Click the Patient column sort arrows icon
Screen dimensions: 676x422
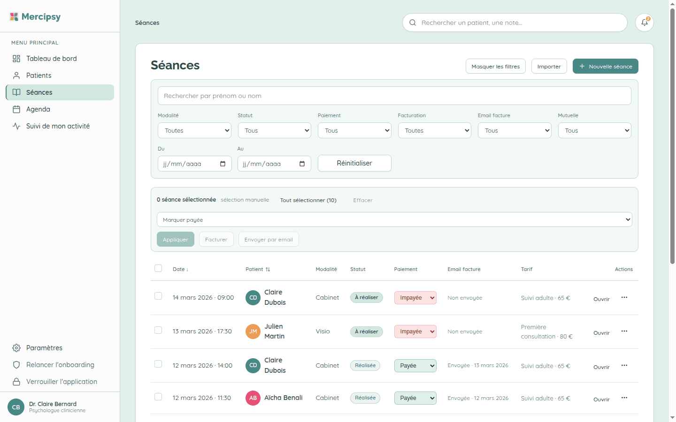[x=268, y=269]
